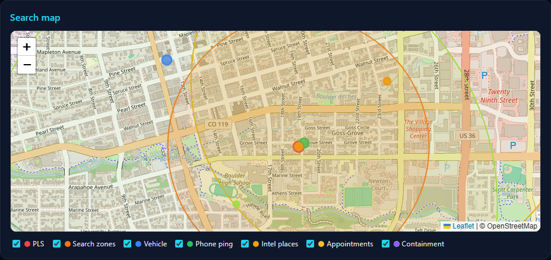Uncheck the PLS layer checkbox
Viewport: 551px width, 260px height.
click(16, 244)
